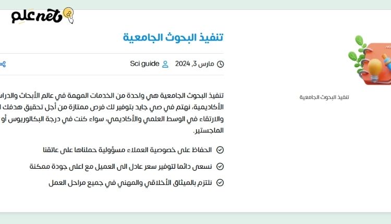Click the clock icon next to the date

pyautogui.click(x=220, y=64)
